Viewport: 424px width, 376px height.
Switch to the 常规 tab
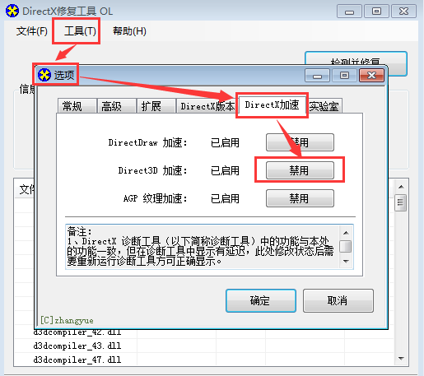click(x=77, y=106)
